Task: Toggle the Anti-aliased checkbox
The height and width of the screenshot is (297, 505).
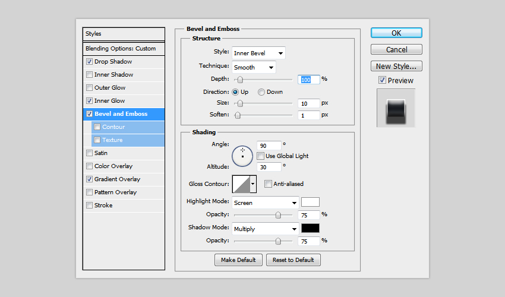Action: pyautogui.click(x=268, y=184)
